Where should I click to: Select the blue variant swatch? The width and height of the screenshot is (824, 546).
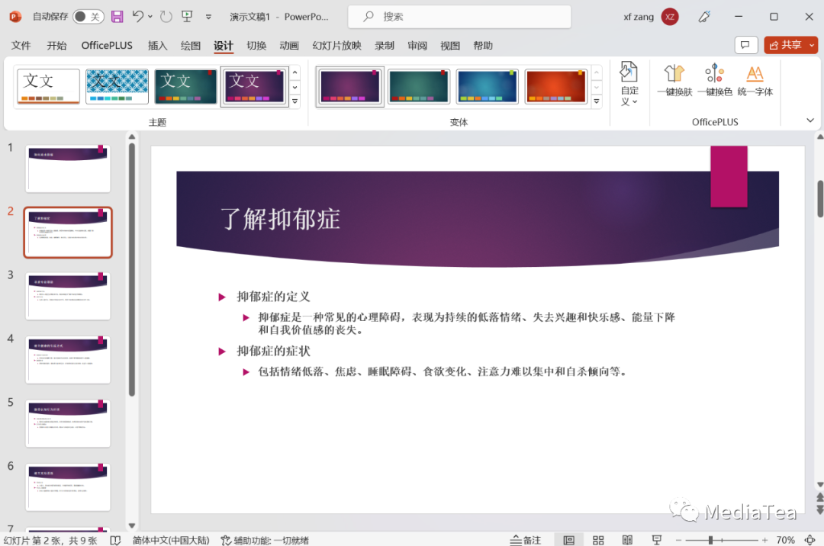487,86
